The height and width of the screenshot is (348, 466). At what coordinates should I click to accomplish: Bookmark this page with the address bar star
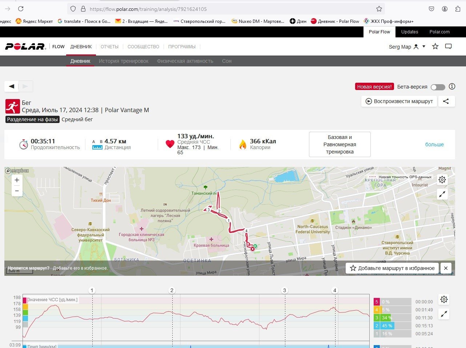(x=379, y=9)
